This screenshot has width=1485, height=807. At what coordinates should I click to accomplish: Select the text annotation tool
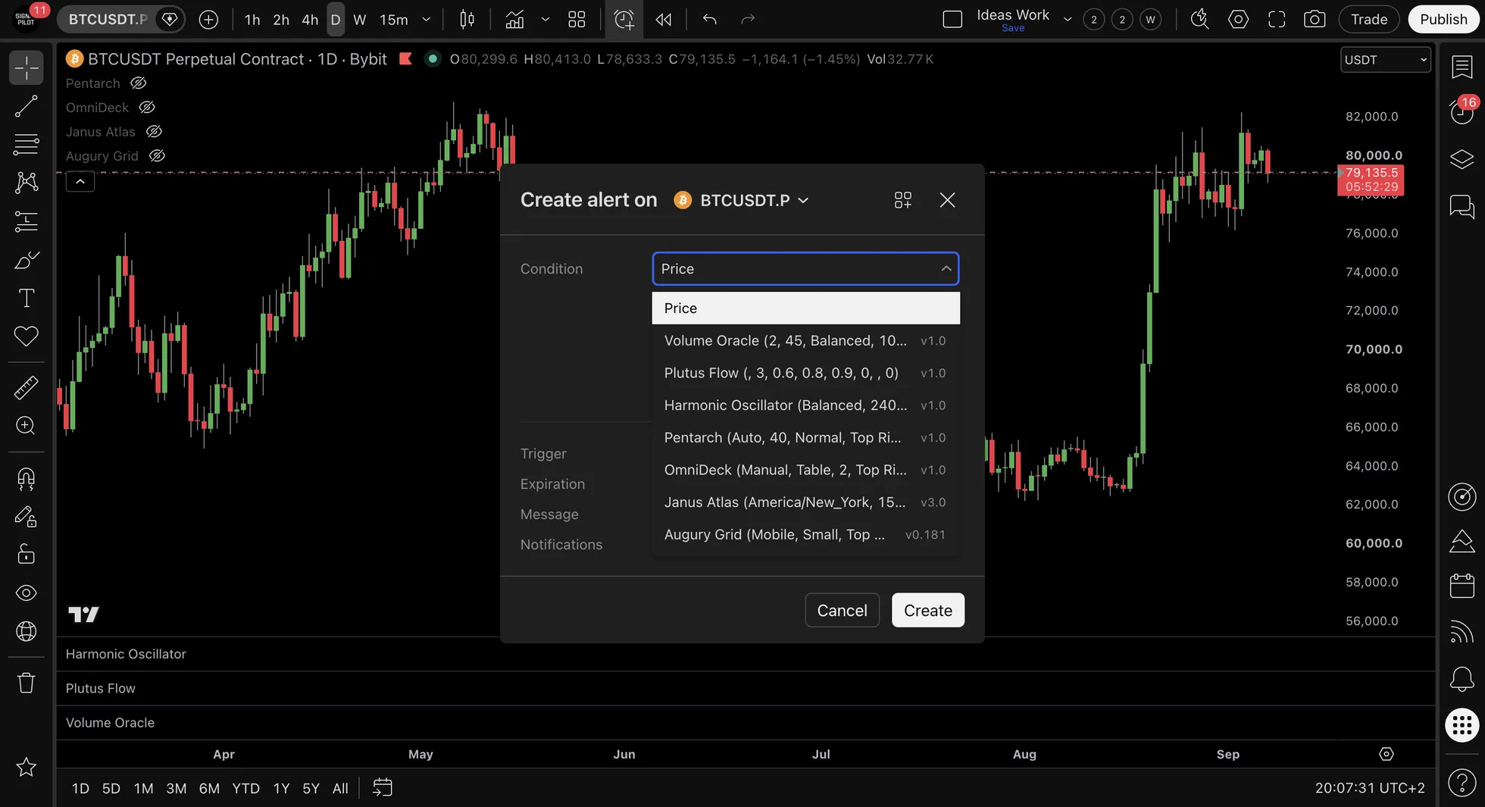click(x=27, y=298)
